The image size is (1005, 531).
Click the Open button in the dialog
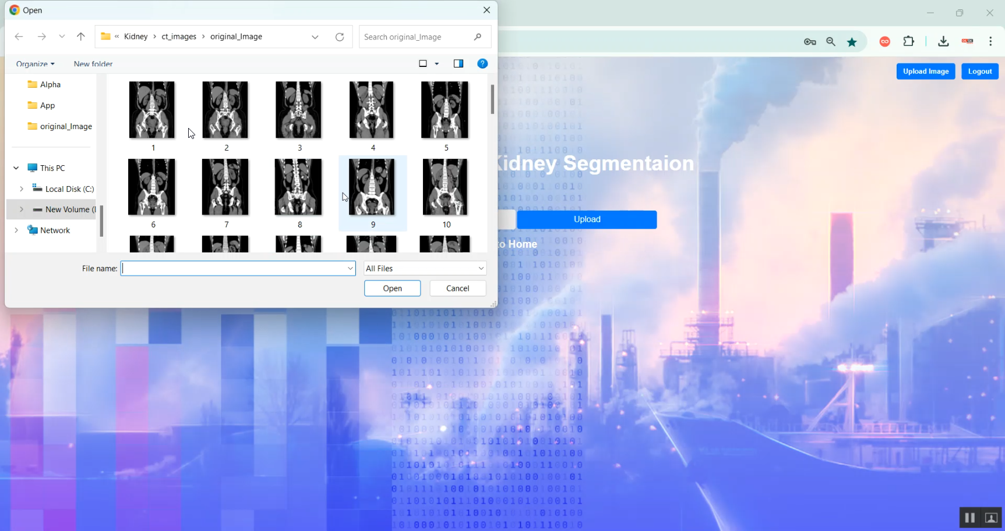tap(393, 288)
